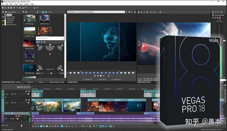Open the Import Media dropdown arrow
Viewport: 227px width, 131px height.
tap(18, 12)
